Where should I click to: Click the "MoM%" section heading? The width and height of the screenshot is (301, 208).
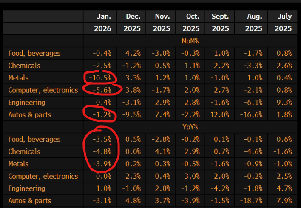pyautogui.click(x=190, y=41)
